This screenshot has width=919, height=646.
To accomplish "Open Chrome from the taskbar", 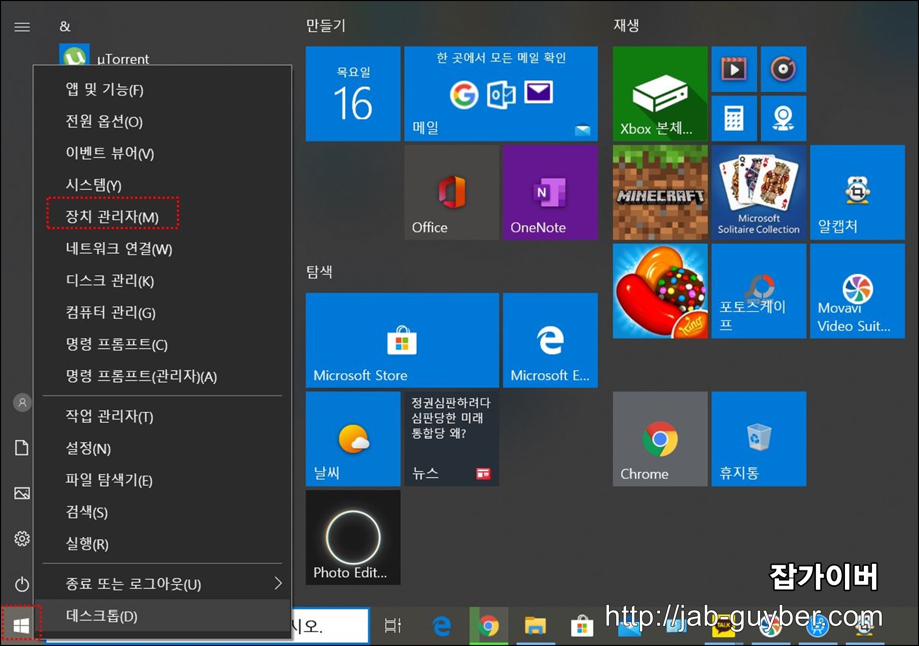I will [489, 625].
